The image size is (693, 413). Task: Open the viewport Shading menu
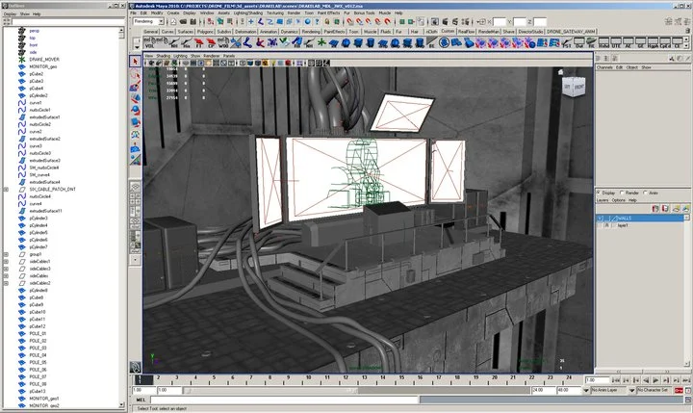(163, 56)
